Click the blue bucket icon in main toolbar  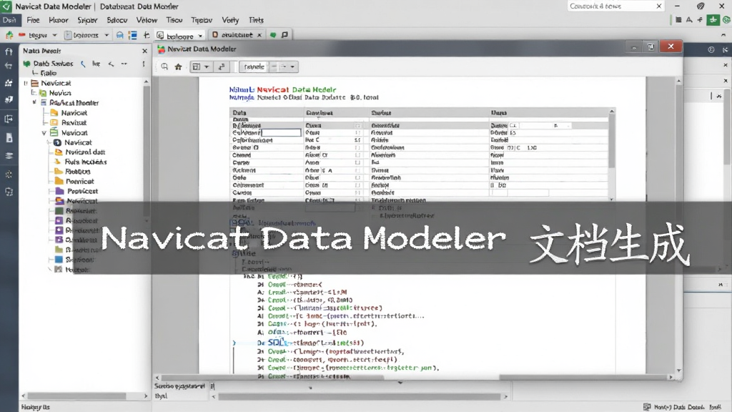(119, 35)
